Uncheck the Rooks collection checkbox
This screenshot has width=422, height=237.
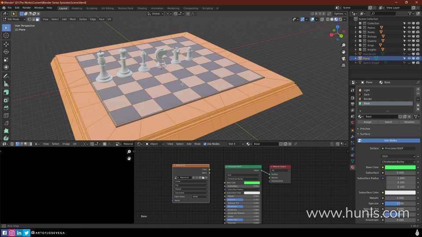click(360, 32)
